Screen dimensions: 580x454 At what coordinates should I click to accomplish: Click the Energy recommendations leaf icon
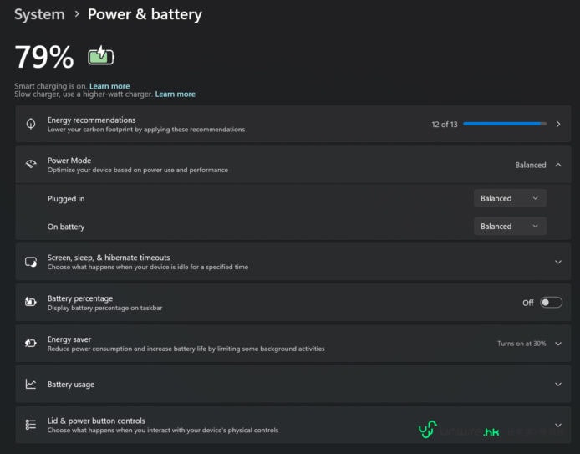coord(31,124)
